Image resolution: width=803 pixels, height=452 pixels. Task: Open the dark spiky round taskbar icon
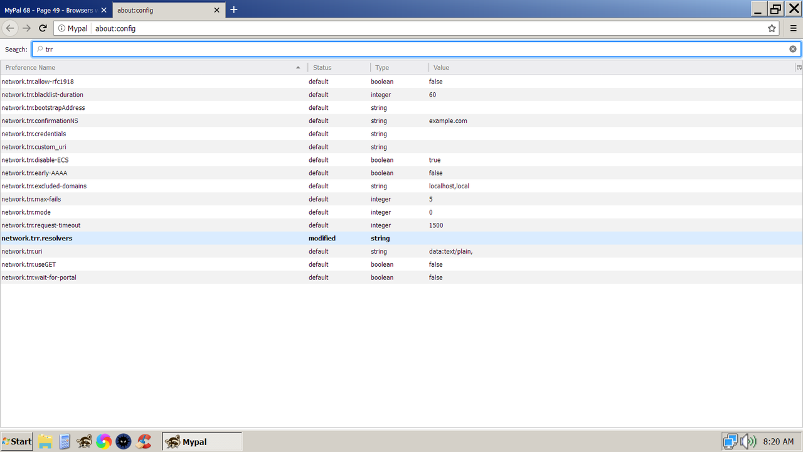124,441
